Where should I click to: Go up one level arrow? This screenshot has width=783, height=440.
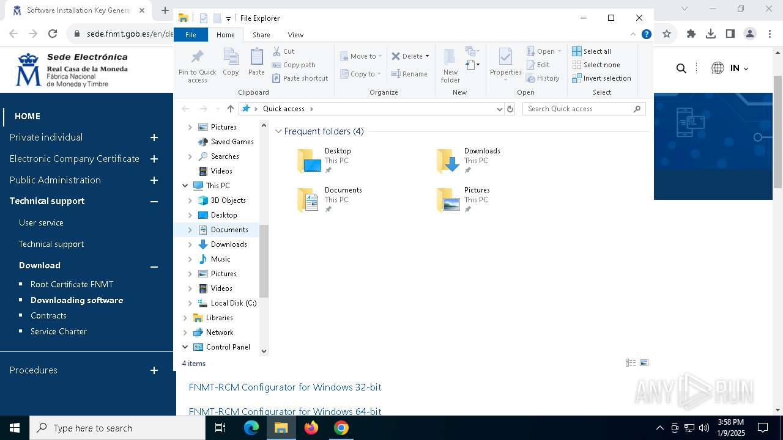click(x=230, y=109)
